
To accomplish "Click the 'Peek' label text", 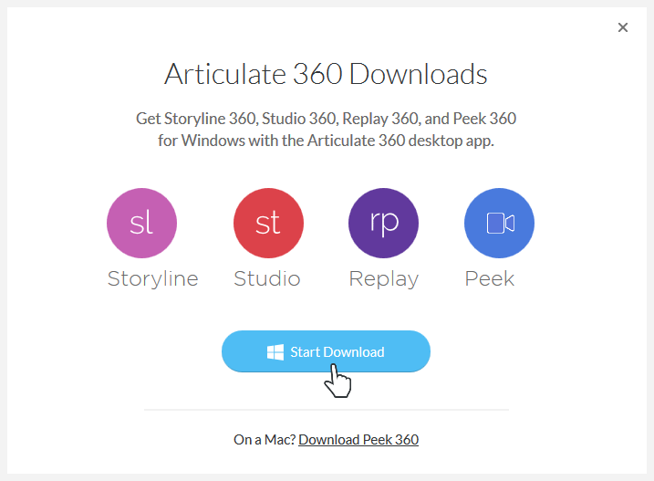I will click(x=490, y=278).
